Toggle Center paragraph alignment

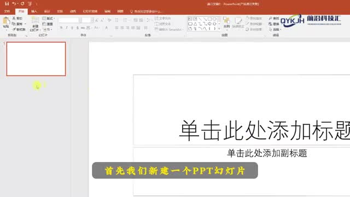pos(122,28)
